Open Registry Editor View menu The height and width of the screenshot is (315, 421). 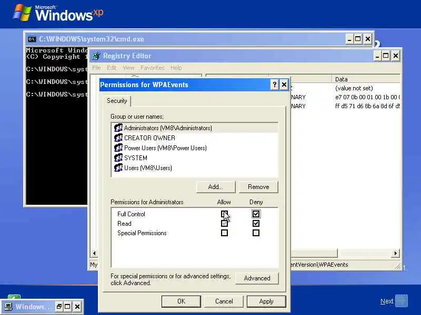click(128, 68)
